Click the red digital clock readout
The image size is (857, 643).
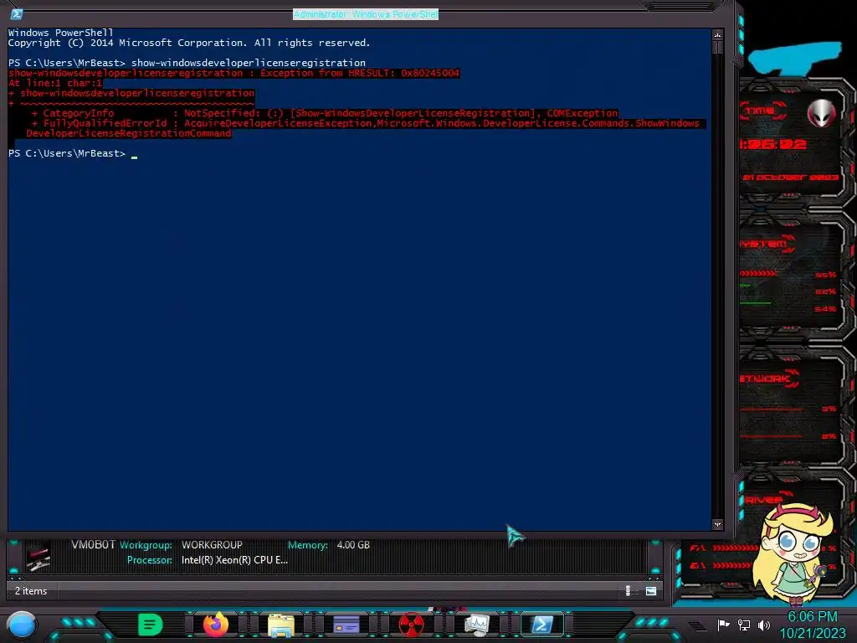pos(772,144)
